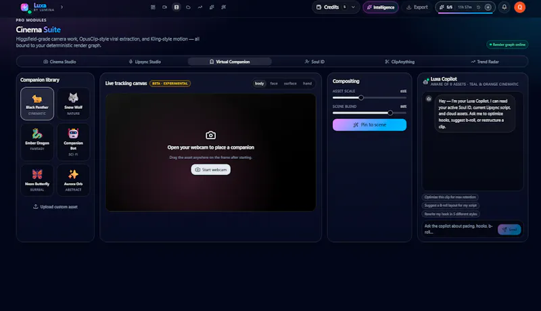The width and height of the screenshot is (541, 311).
Task: Select the Aurora Orb companion
Action: [x=73, y=180]
